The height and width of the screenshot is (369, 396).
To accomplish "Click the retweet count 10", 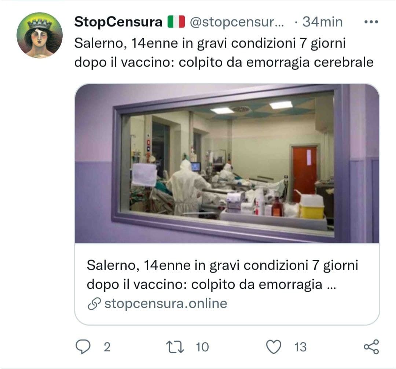I will [202, 347].
